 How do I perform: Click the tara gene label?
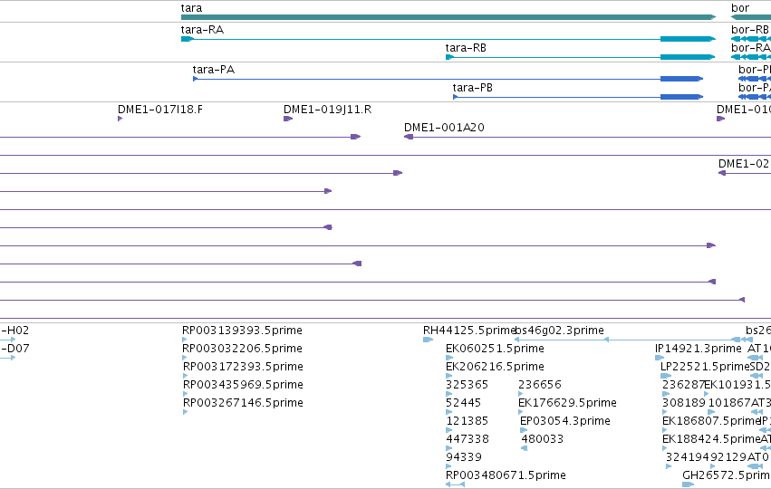click(191, 8)
